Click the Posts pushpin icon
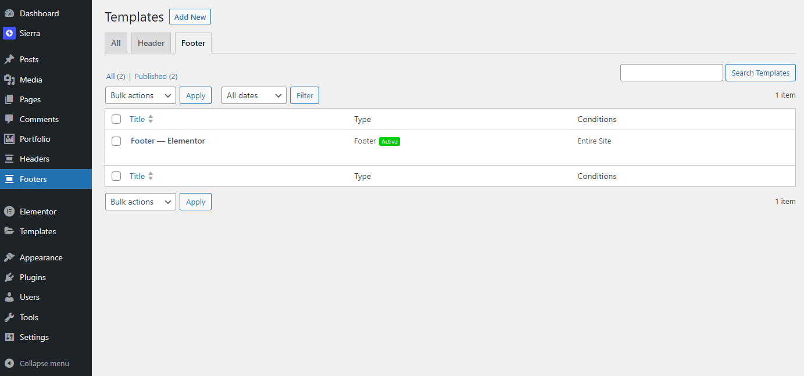The image size is (804, 376). click(9, 59)
